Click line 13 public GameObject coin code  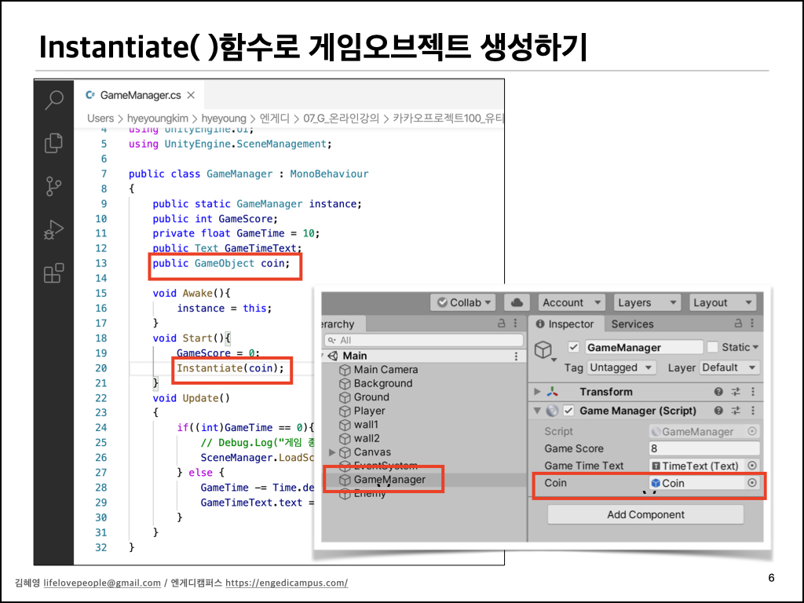pos(221,264)
